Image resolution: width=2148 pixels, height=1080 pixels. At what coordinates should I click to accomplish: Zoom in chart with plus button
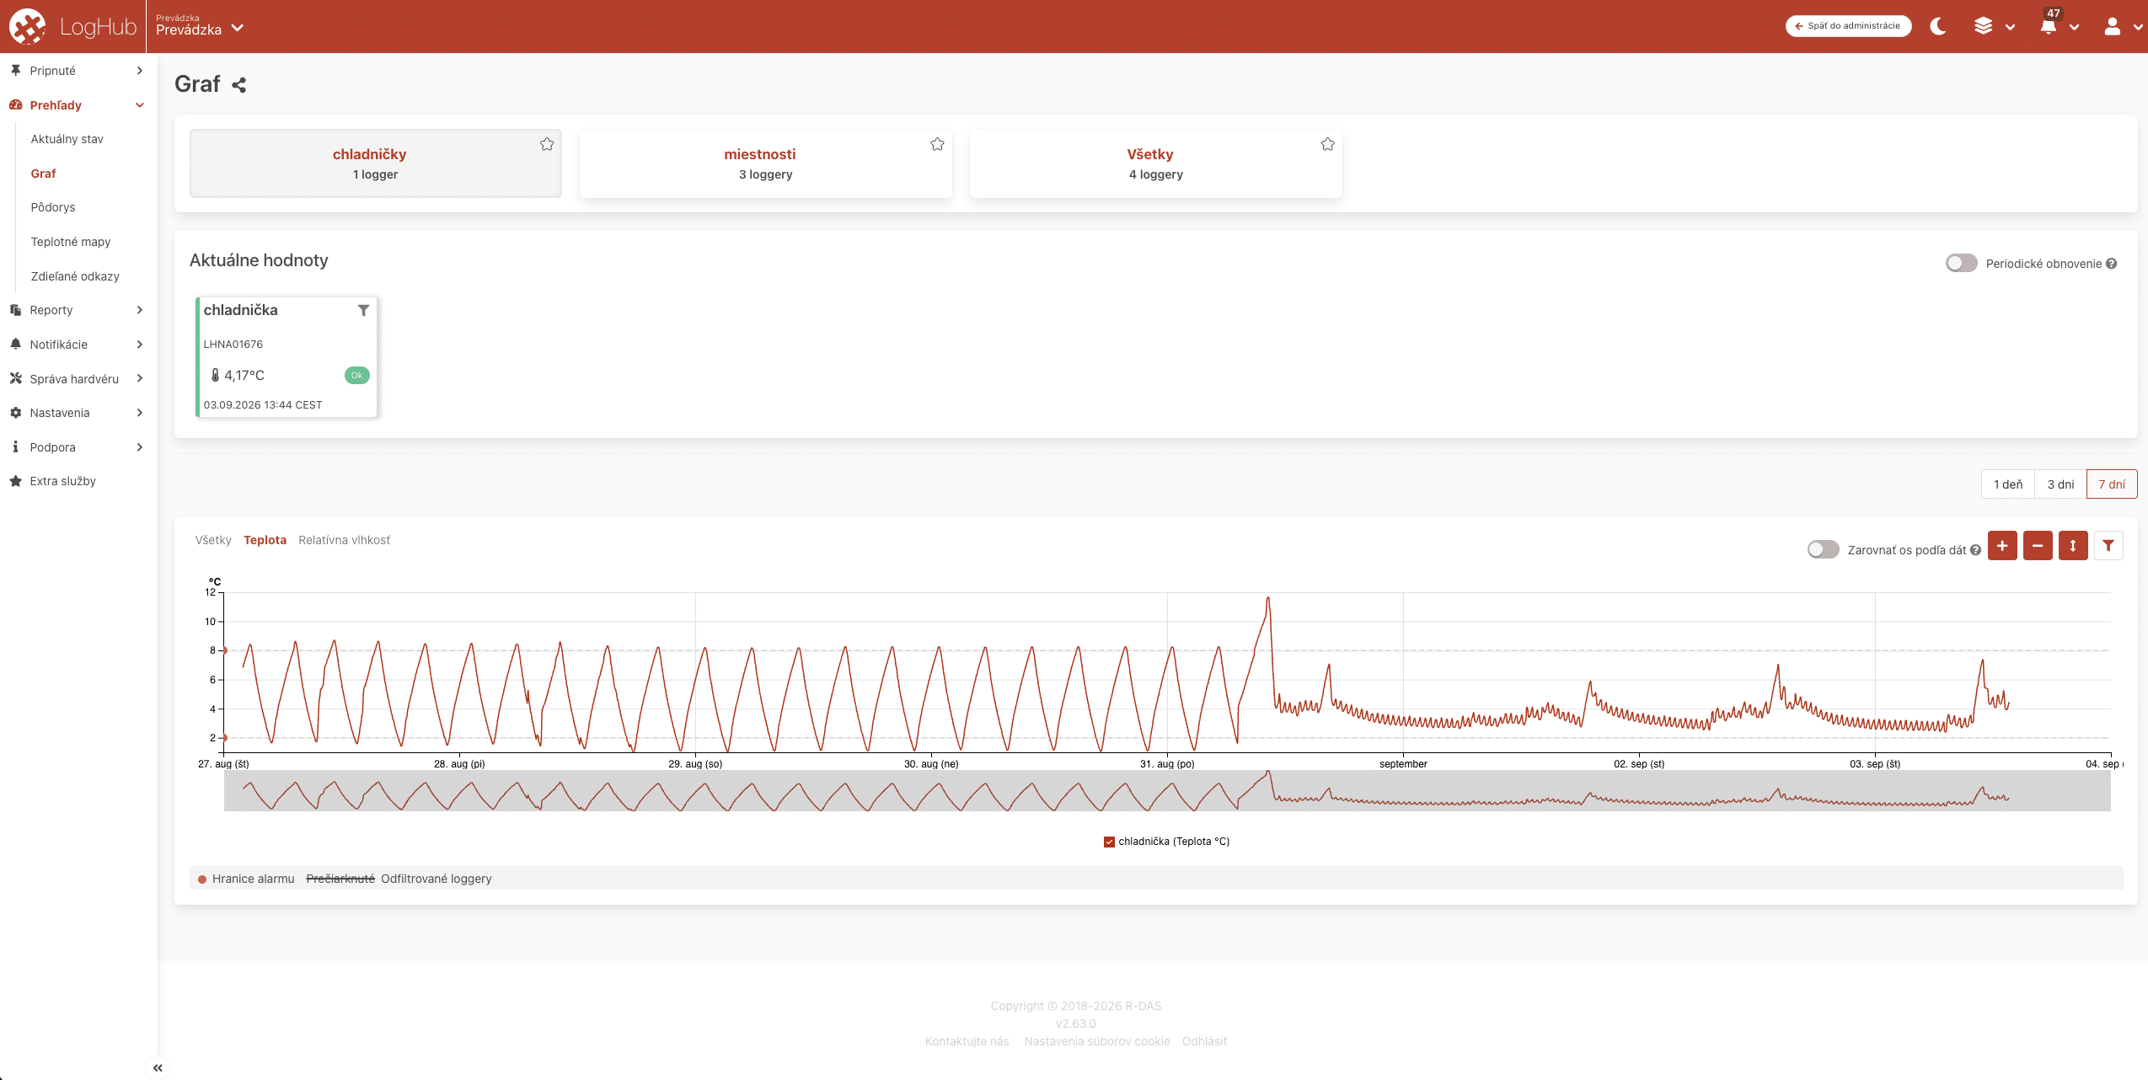point(2002,546)
